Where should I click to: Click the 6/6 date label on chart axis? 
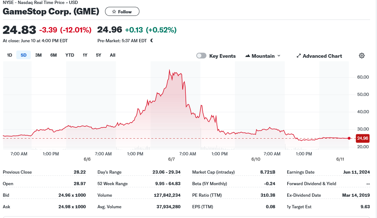pyautogui.click(x=87, y=159)
